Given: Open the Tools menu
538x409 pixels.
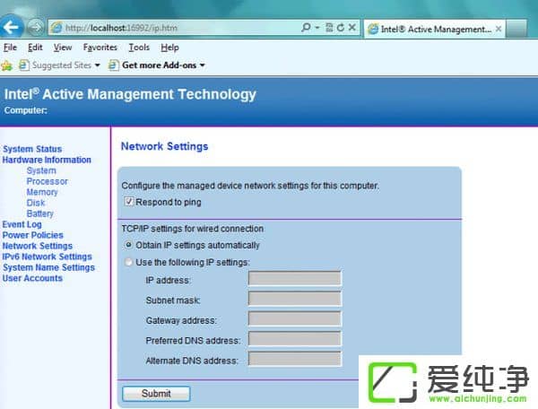Looking at the screenshot, I should (139, 48).
